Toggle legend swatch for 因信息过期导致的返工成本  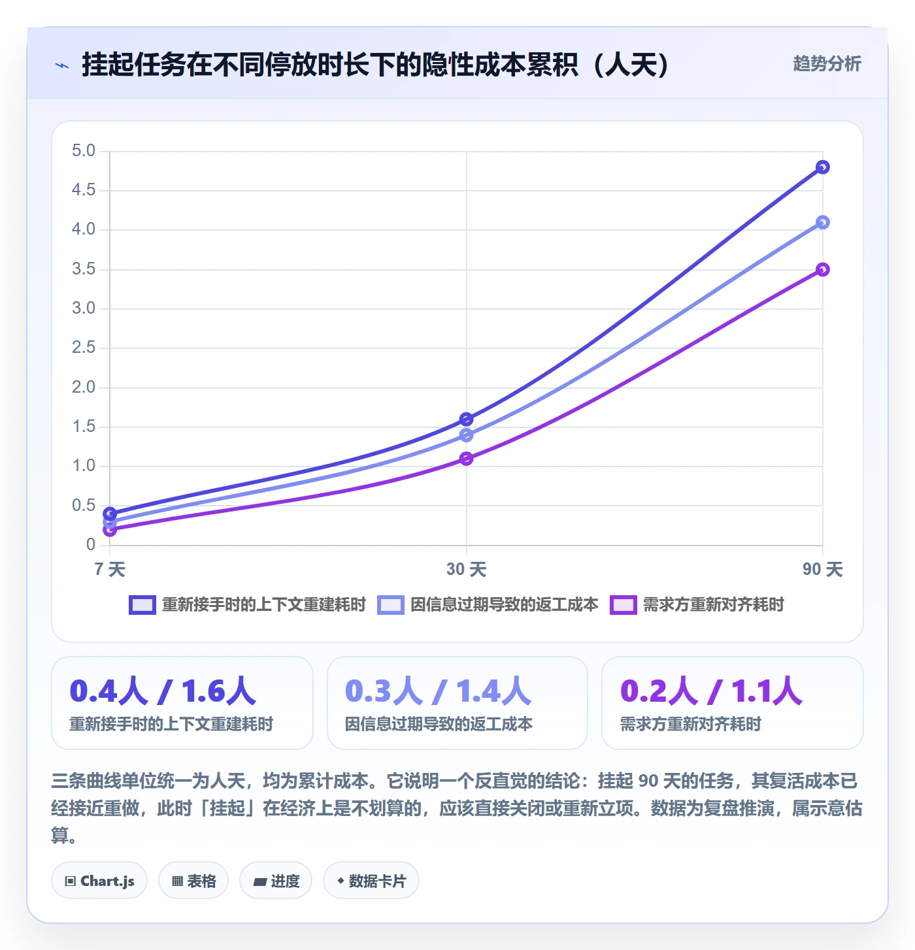click(391, 605)
